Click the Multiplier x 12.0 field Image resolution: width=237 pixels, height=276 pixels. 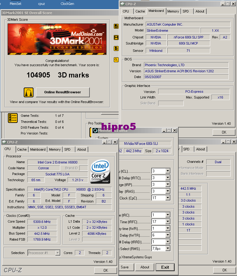tap(42, 228)
